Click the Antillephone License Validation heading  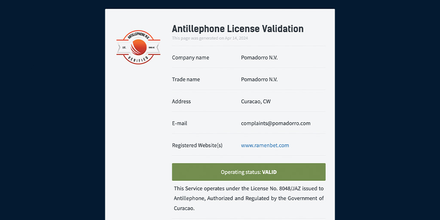[x=238, y=29]
